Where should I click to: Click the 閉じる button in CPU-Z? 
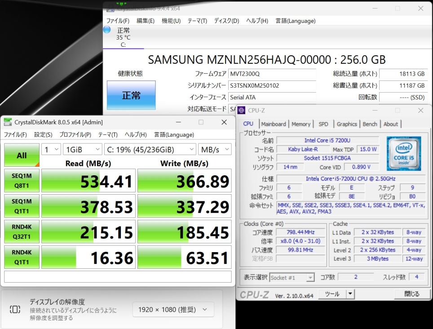coord(412,294)
